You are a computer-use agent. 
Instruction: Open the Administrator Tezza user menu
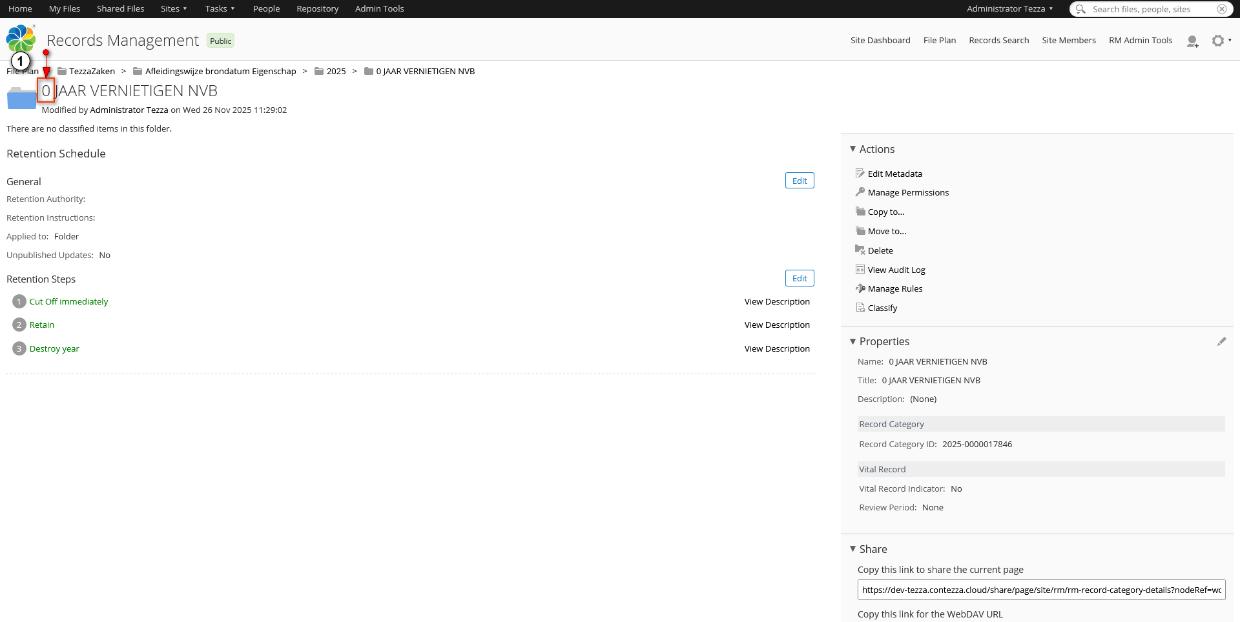(1009, 9)
